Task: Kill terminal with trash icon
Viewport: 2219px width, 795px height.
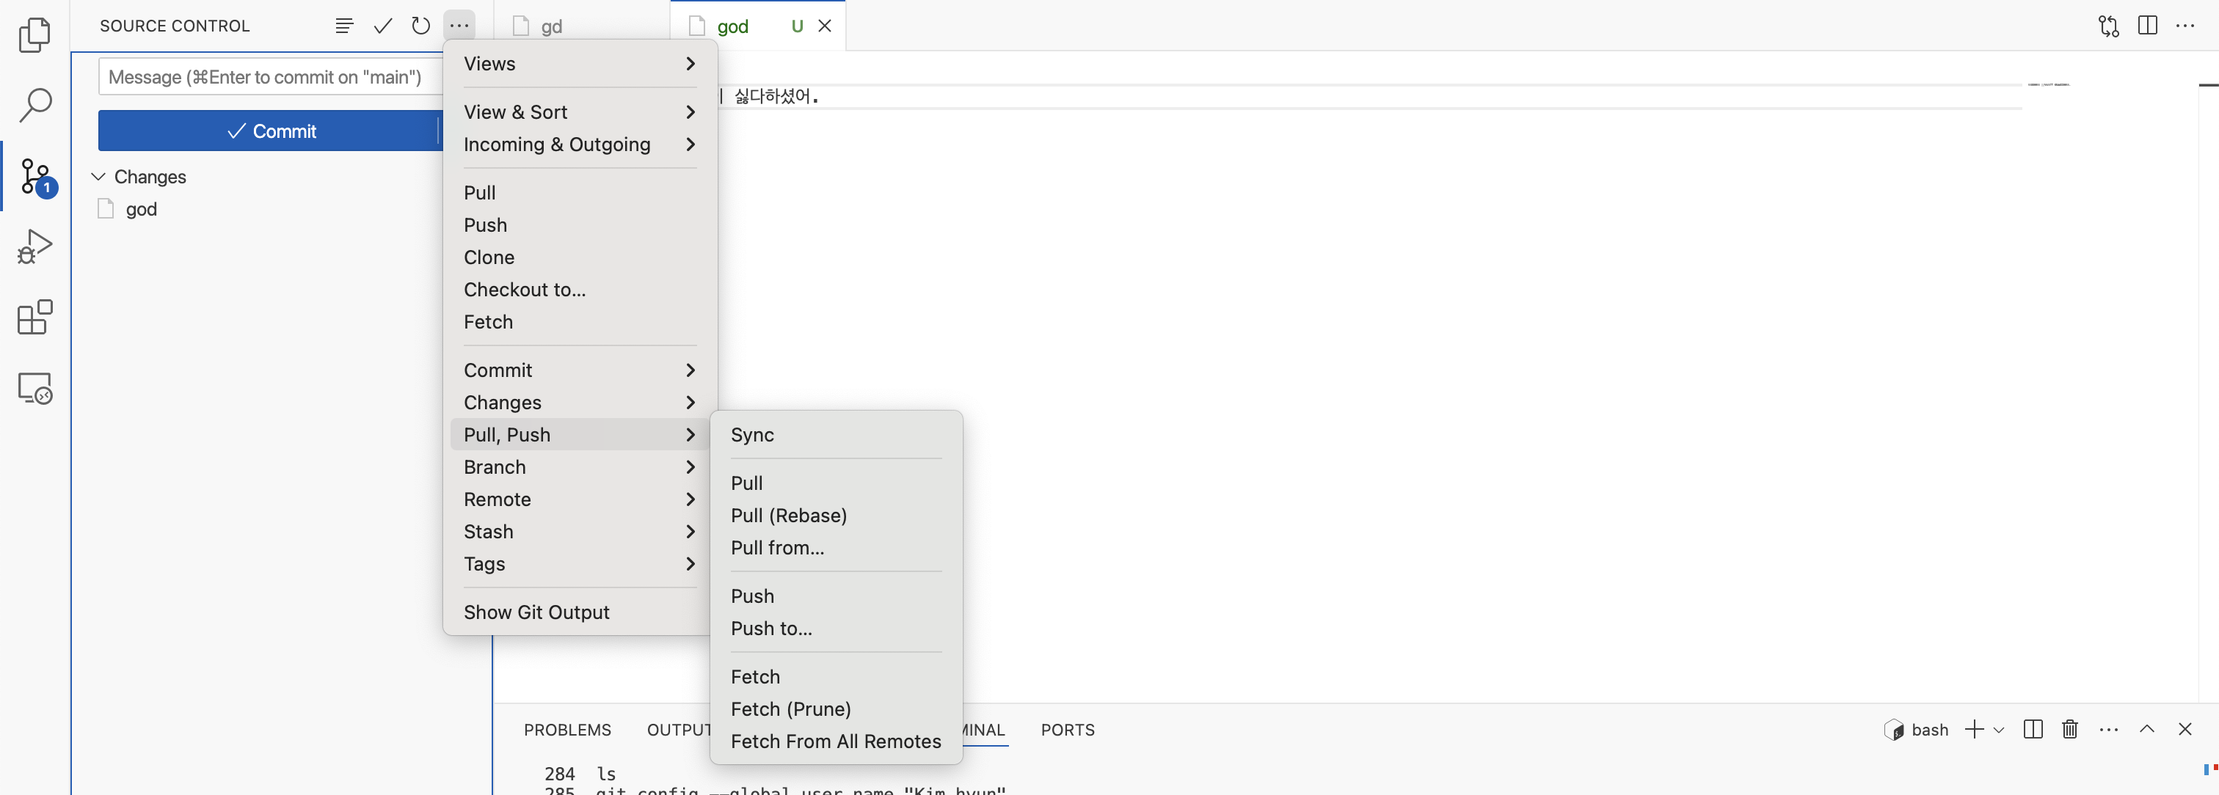Action: click(x=2070, y=730)
